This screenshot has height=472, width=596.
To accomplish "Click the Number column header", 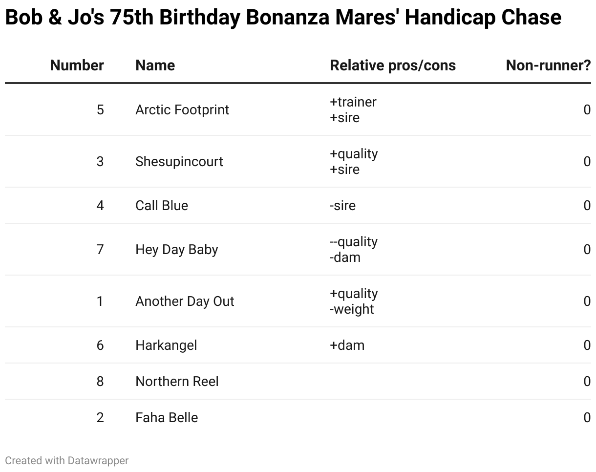I will pyautogui.click(x=77, y=65).
